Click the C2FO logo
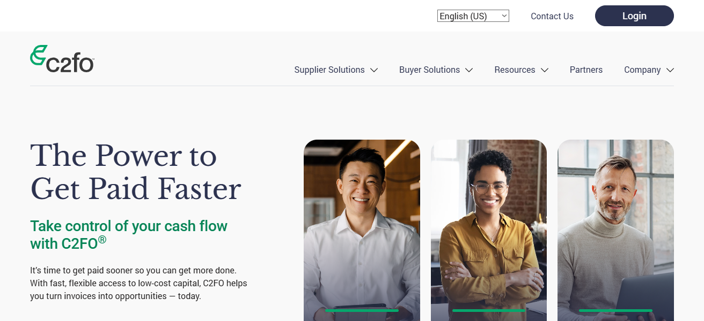 pyautogui.click(x=62, y=59)
